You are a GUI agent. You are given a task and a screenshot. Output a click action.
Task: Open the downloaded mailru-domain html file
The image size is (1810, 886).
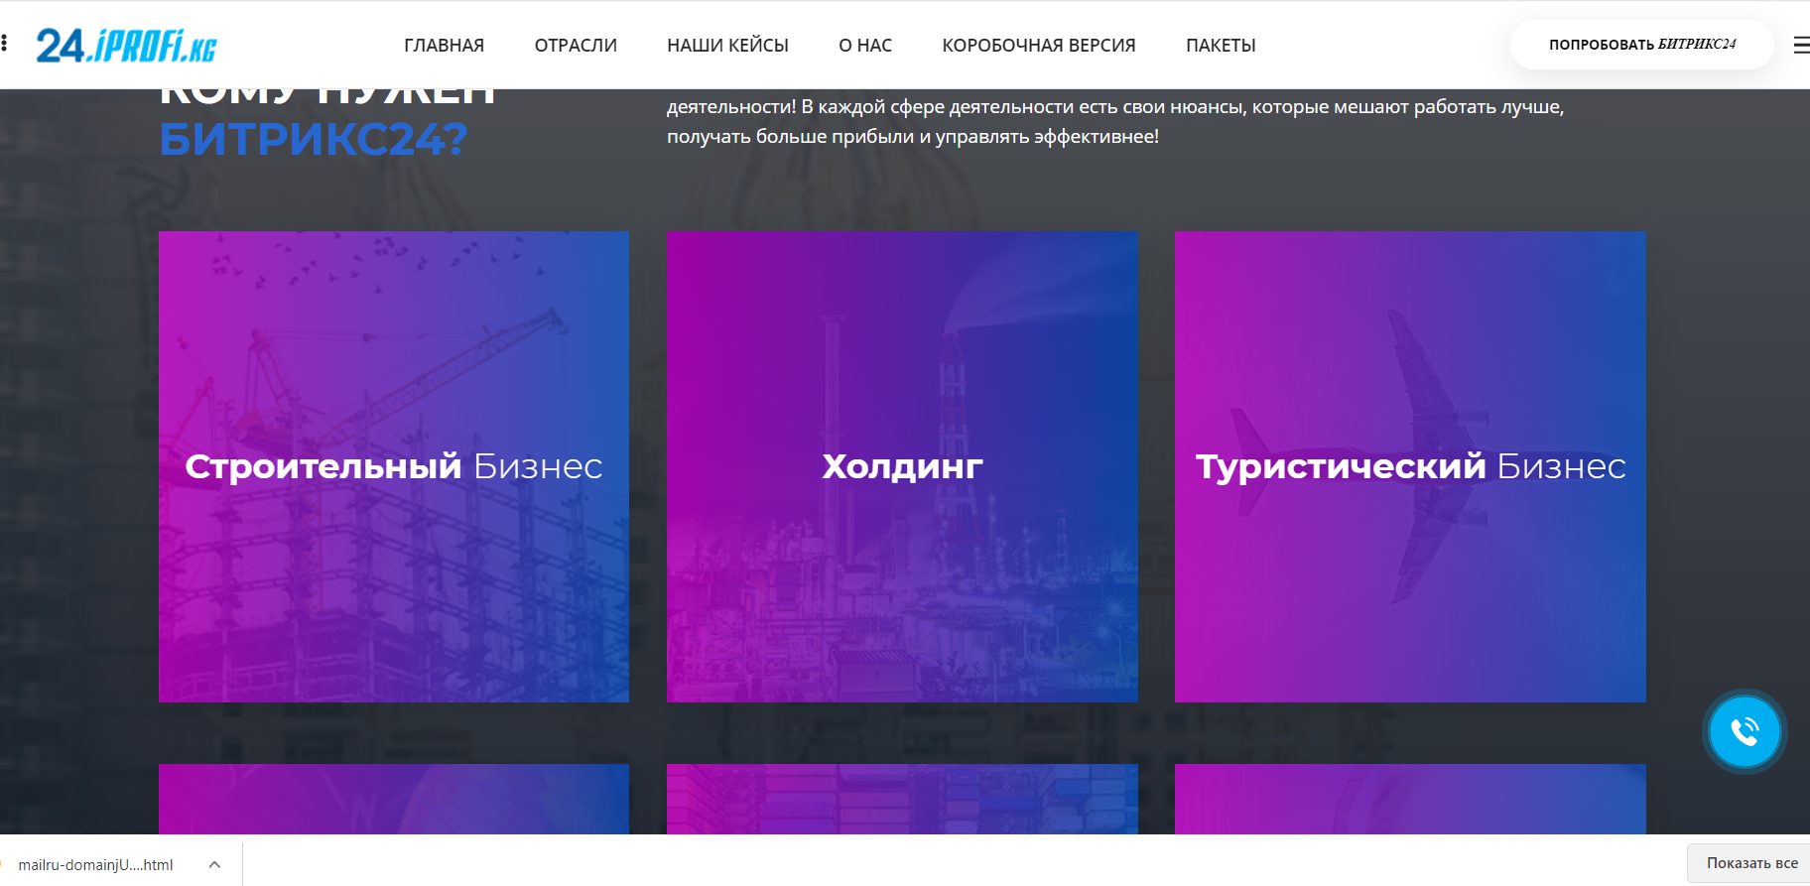coord(95,865)
